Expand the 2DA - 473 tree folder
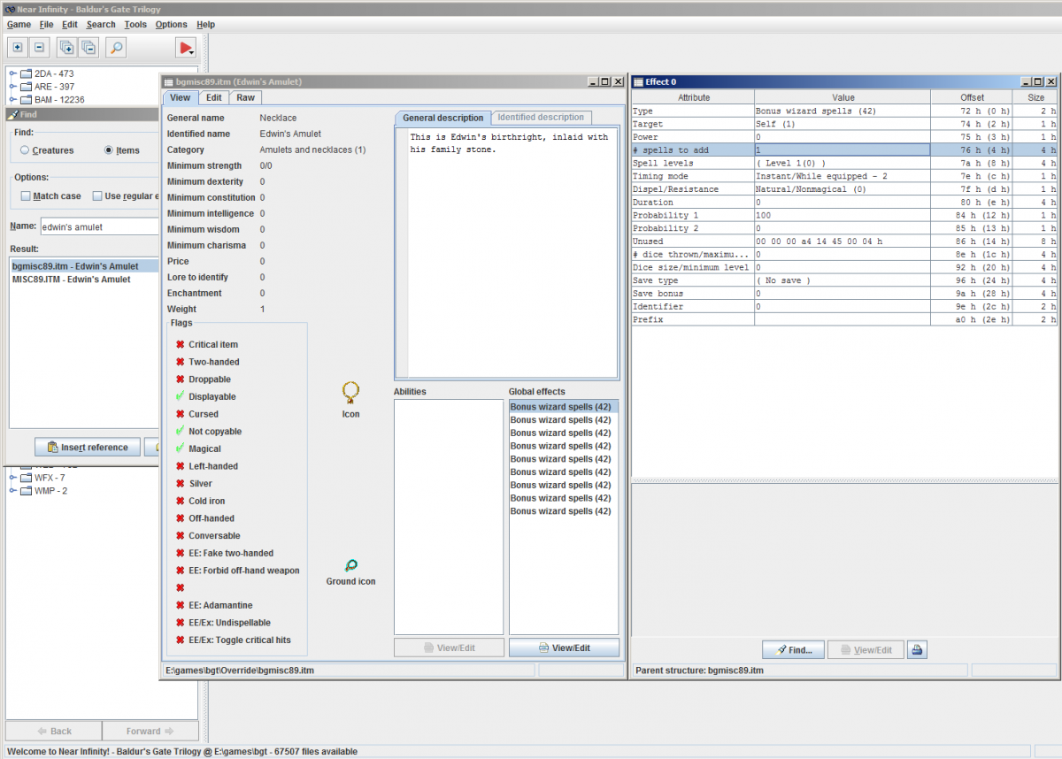The height and width of the screenshot is (759, 1062). pos(13,73)
